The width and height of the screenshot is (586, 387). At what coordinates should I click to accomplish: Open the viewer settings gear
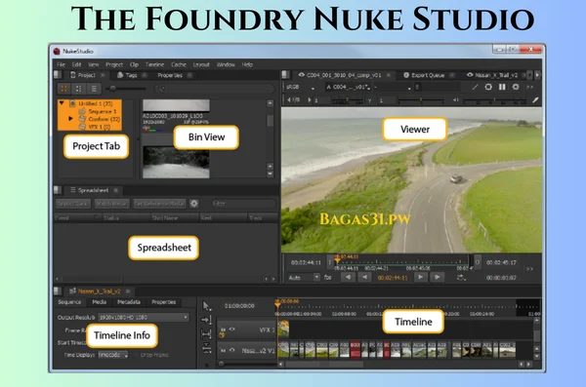516,87
